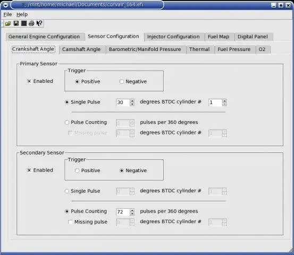
Task: Choose Single Pulse for Primary Sensor
Action: (67, 102)
